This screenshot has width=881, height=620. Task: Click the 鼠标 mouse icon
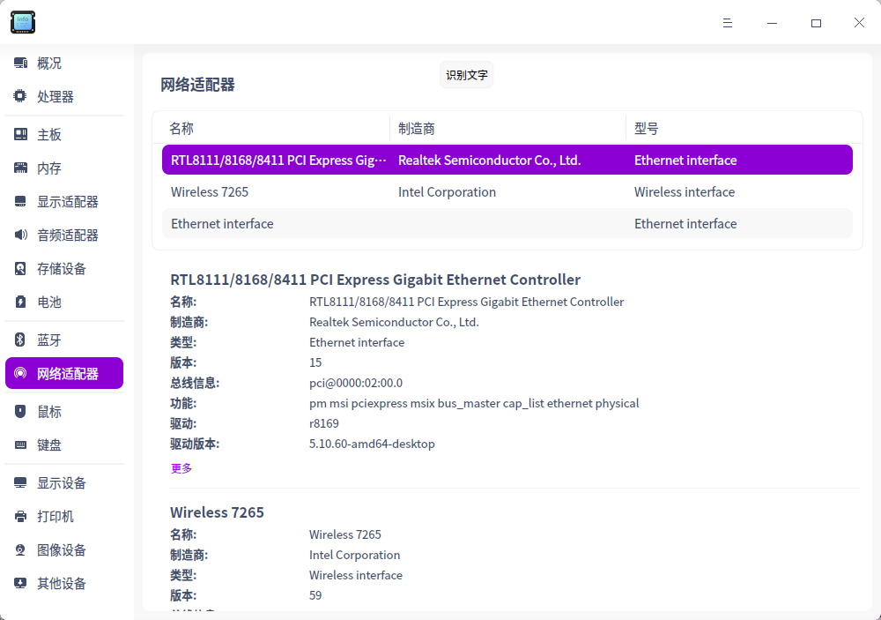tap(21, 411)
